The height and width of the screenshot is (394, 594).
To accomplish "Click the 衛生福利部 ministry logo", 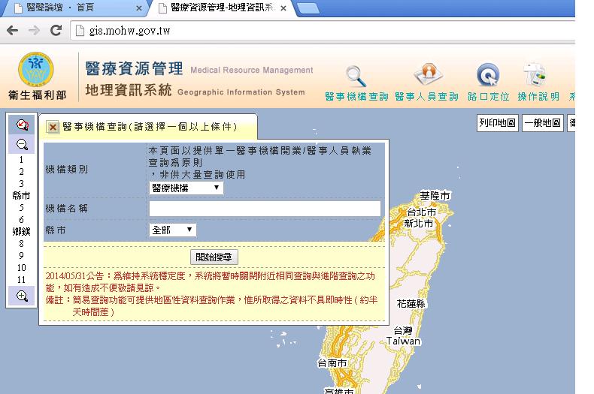I will pyautogui.click(x=36, y=70).
